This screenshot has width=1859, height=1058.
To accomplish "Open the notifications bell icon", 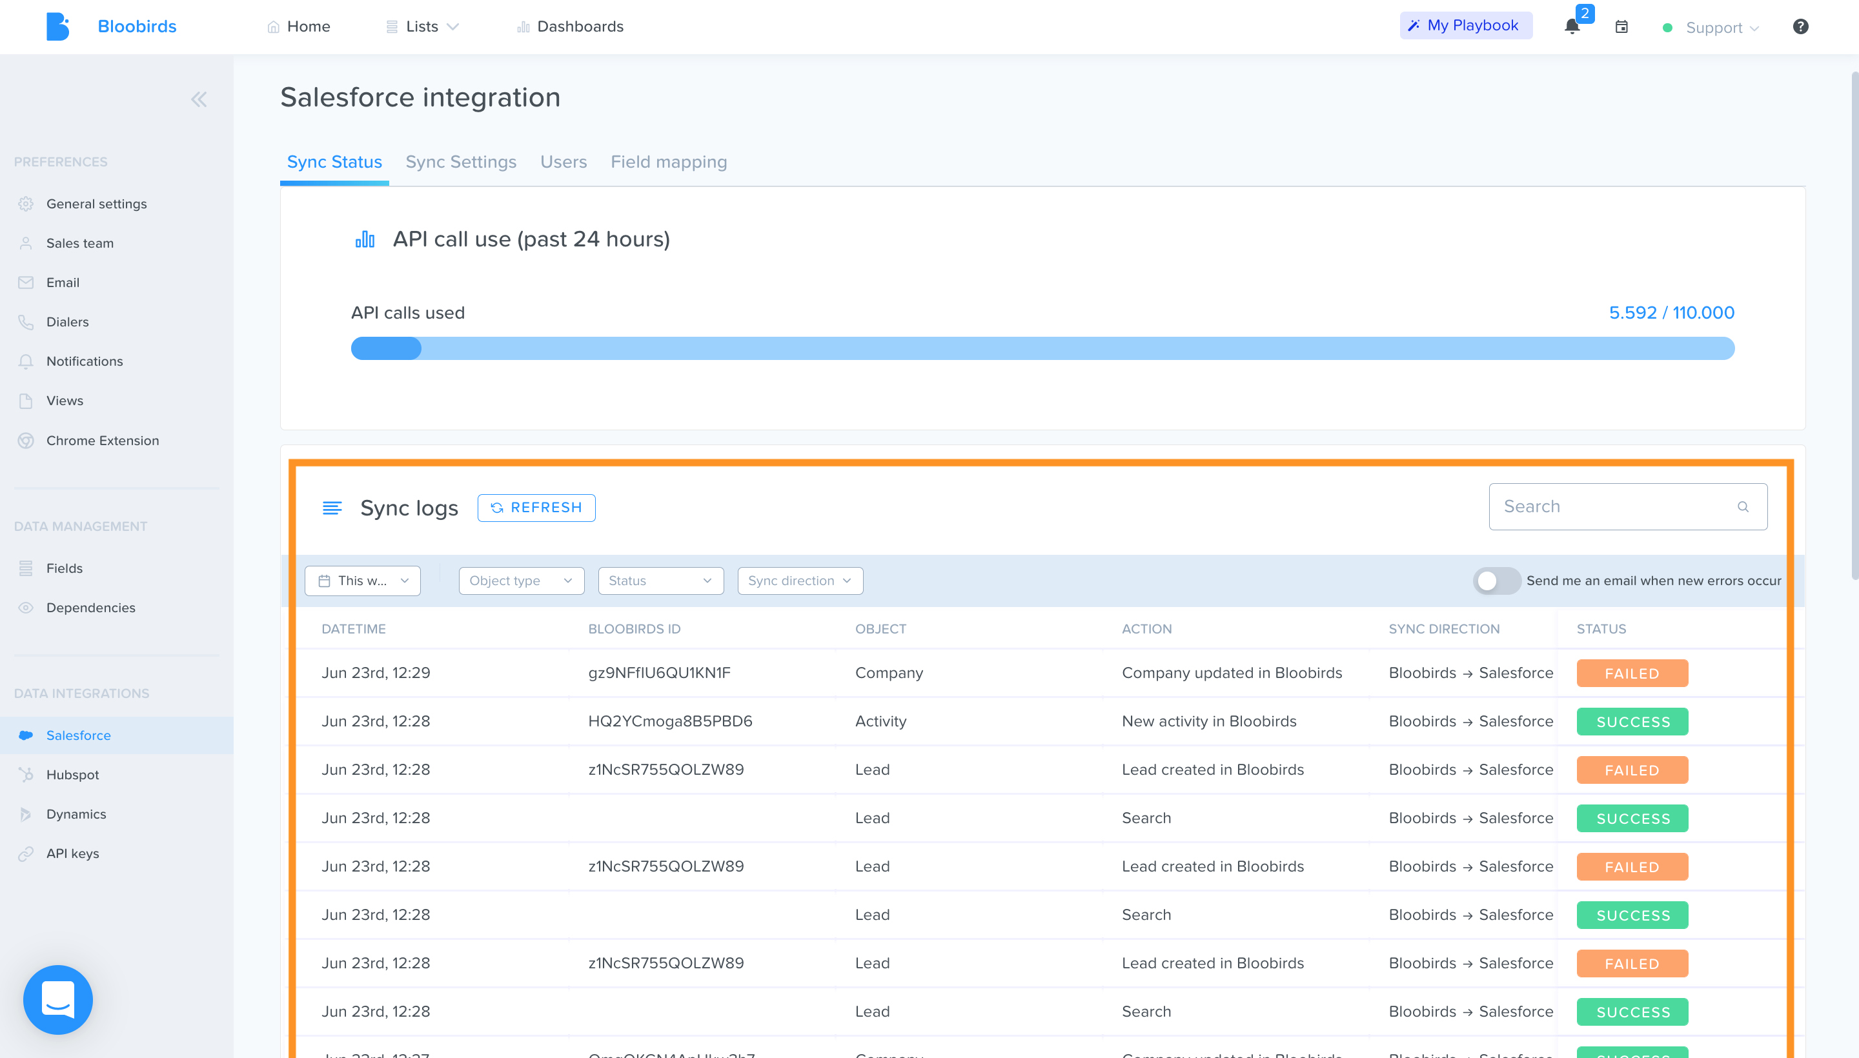I will pyautogui.click(x=1572, y=27).
